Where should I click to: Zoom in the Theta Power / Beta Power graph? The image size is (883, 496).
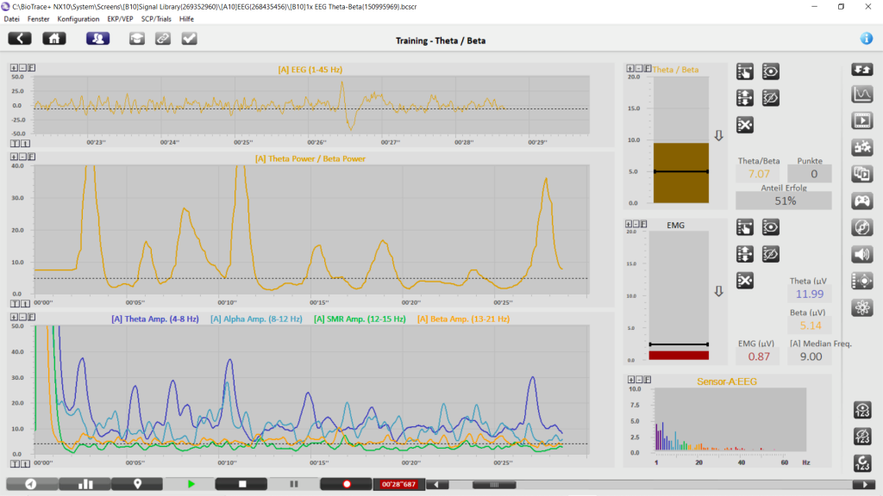(x=14, y=157)
